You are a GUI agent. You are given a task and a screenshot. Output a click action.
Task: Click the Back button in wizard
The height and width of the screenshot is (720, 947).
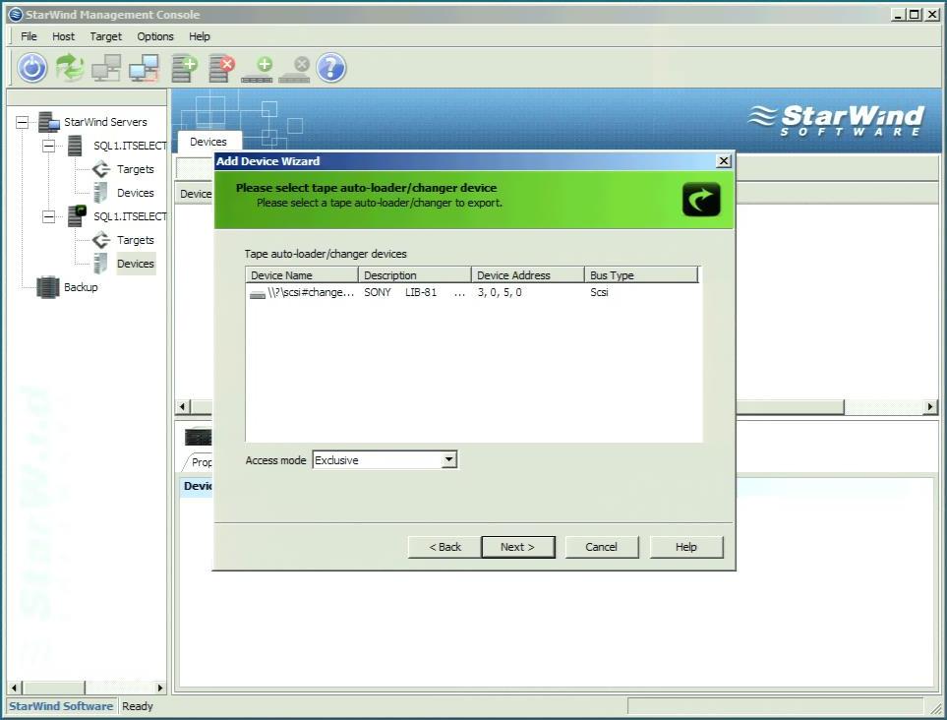coord(444,547)
